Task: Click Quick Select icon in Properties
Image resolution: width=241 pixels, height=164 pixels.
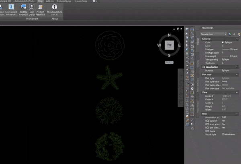Action: pos(239,34)
